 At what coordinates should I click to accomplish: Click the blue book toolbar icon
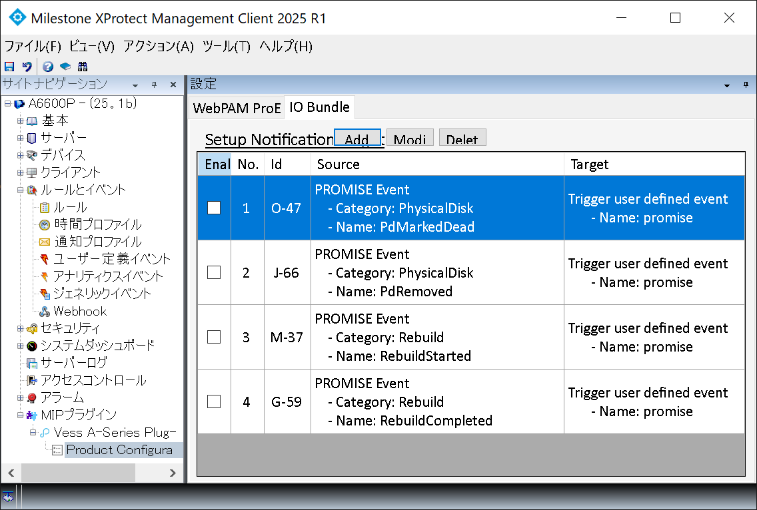pyautogui.click(x=65, y=67)
